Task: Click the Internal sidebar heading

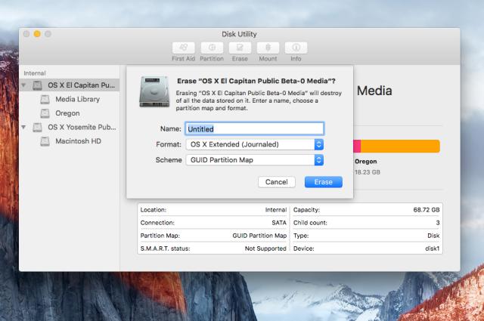Action: click(x=35, y=73)
